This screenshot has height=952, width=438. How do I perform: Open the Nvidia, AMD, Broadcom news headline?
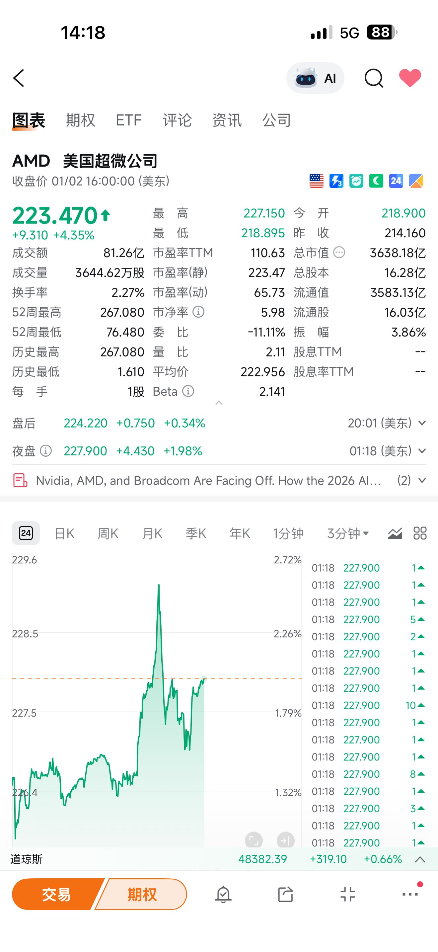click(208, 480)
